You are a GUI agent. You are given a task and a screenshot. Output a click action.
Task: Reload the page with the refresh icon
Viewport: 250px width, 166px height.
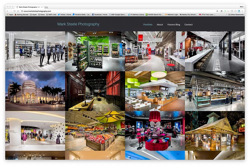(14, 11)
